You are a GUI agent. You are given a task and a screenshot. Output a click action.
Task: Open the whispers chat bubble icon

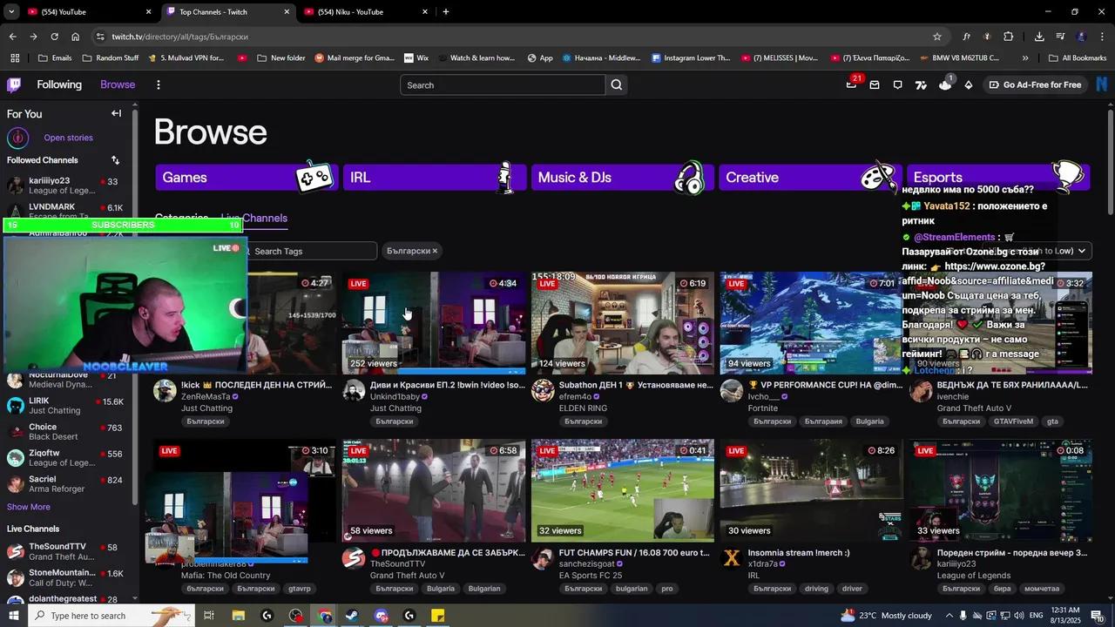coord(898,84)
